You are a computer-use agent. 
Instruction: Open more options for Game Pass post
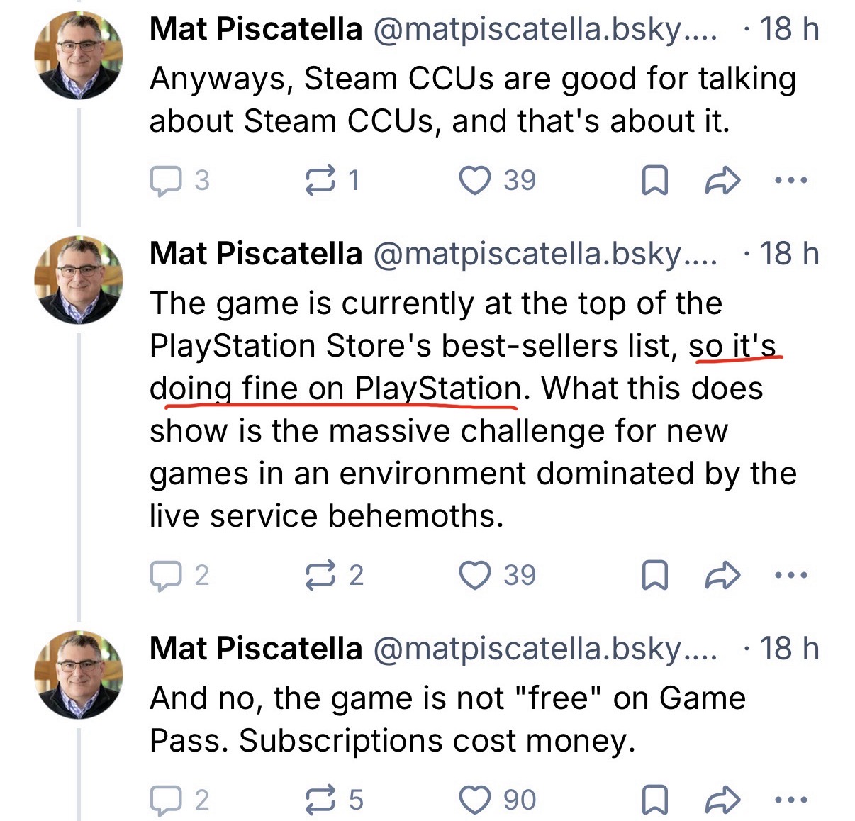click(791, 800)
